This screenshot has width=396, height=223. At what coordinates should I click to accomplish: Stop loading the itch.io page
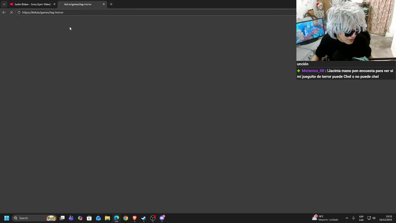[11, 12]
